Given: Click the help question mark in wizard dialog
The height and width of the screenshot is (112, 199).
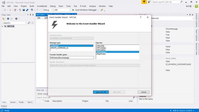Looking at the screenshot, I should click(x=141, y=17).
